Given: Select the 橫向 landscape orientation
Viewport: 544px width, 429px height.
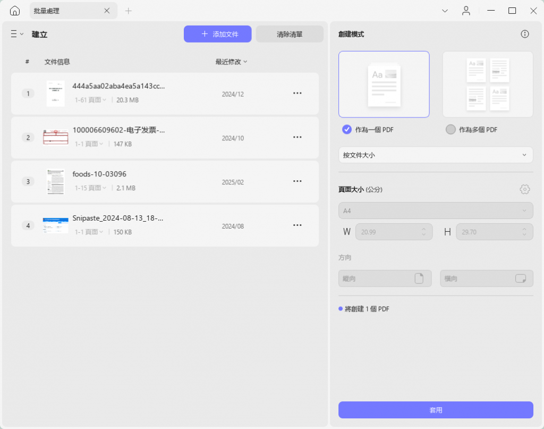Looking at the screenshot, I should point(487,279).
